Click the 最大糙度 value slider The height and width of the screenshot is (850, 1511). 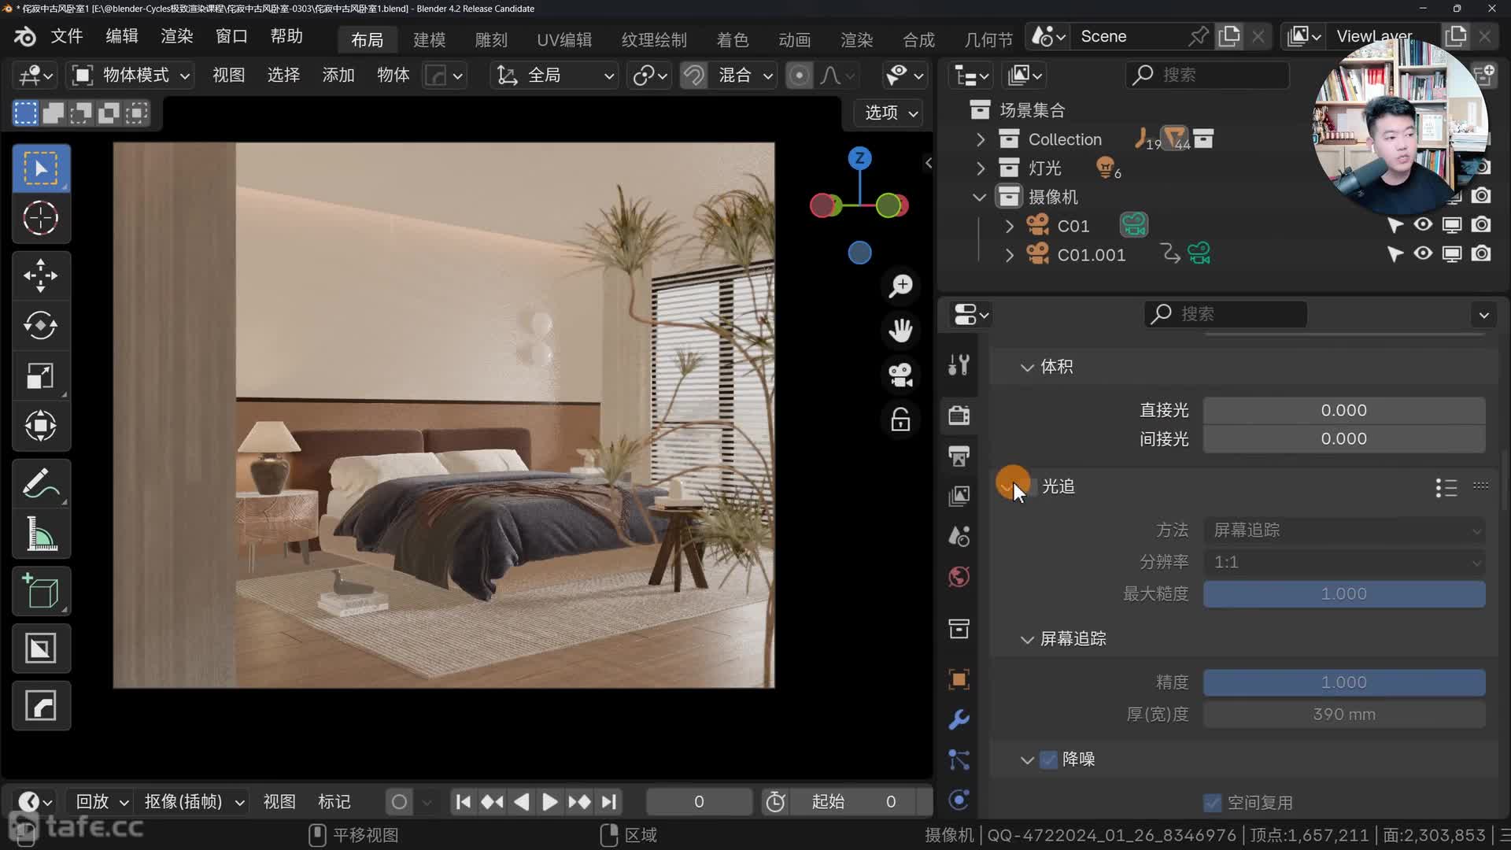tap(1344, 594)
